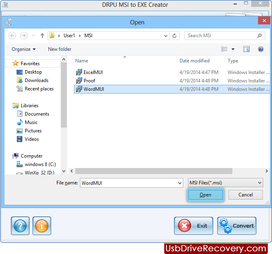
Task: Select Desktop in Favorites
Action: coord(33,72)
